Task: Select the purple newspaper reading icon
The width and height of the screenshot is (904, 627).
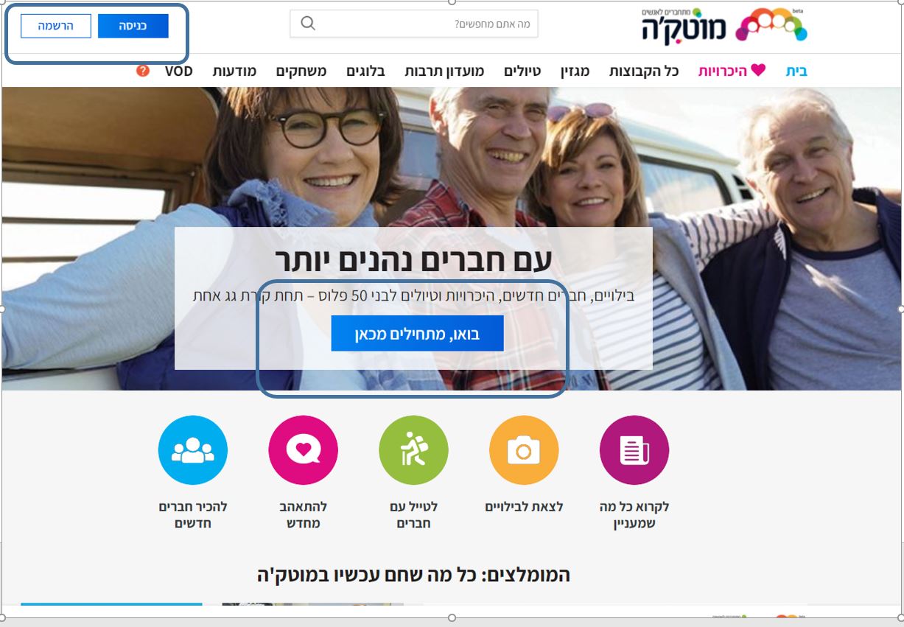Action: 634,450
